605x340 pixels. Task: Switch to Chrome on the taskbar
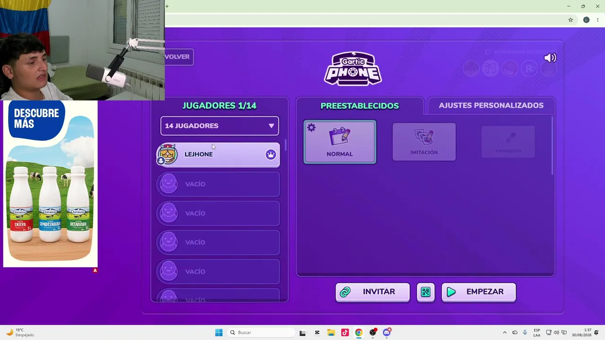[359, 332]
